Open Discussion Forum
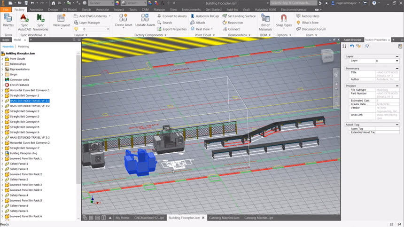 point(311,29)
